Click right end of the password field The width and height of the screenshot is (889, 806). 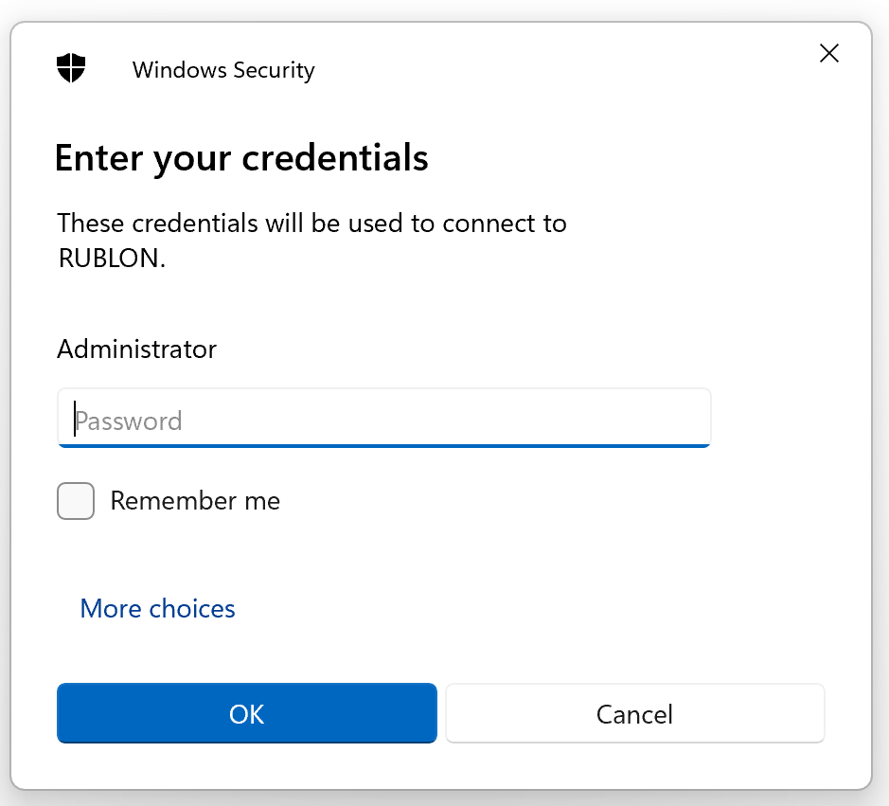[691, 419]
